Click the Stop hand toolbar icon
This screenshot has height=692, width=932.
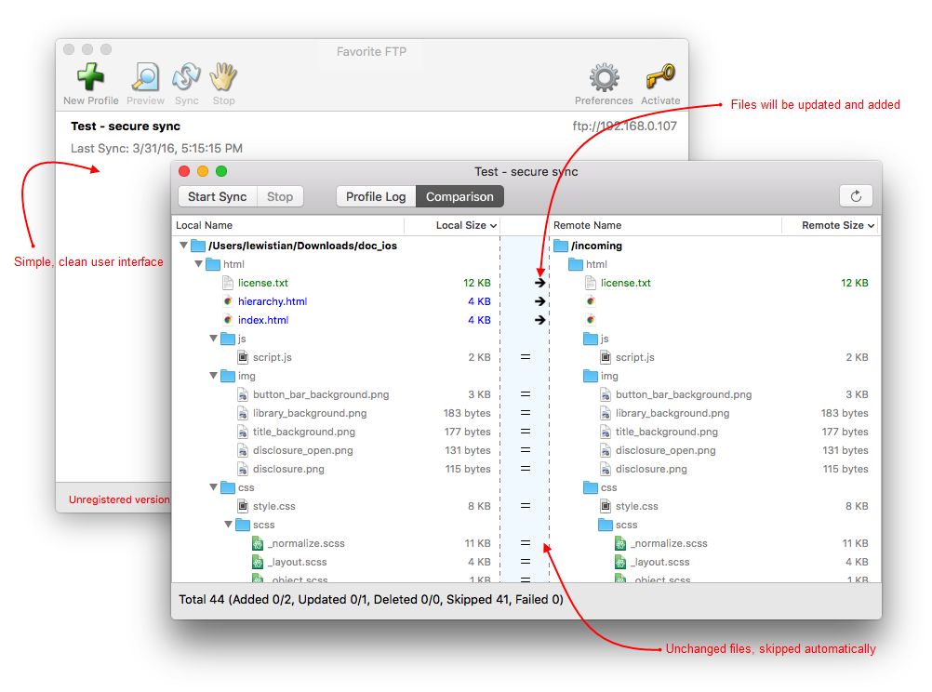click(x=223, y=77)
